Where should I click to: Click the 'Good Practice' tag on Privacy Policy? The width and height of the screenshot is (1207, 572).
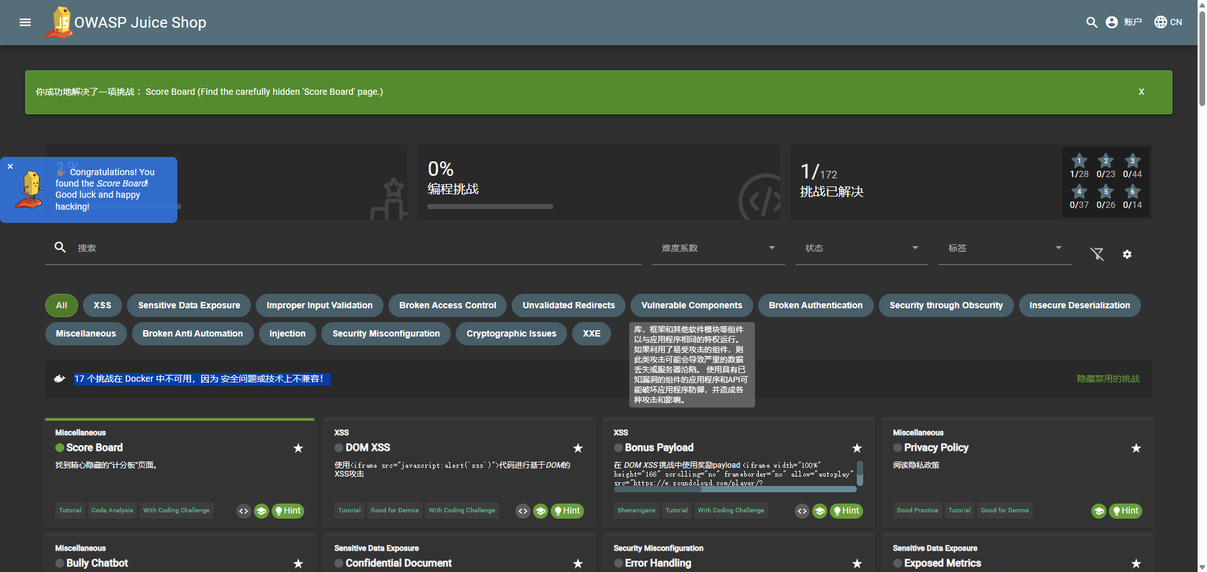pyautogui.click(x=918, y=510)
